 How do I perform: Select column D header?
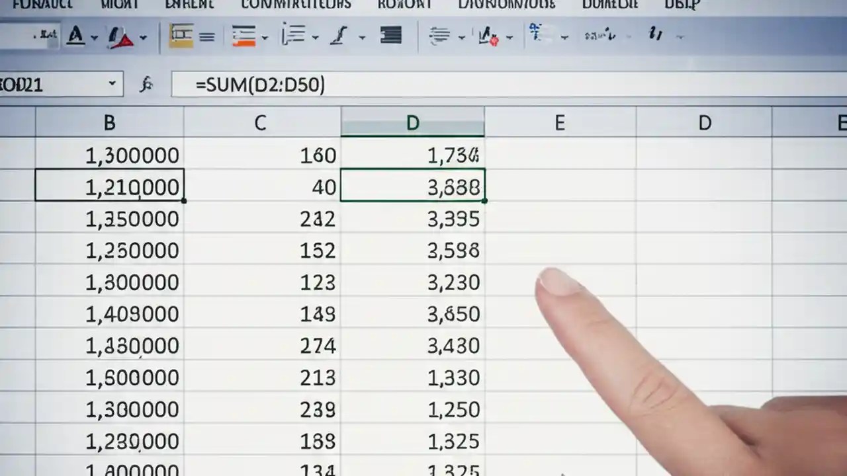[412, 122]
